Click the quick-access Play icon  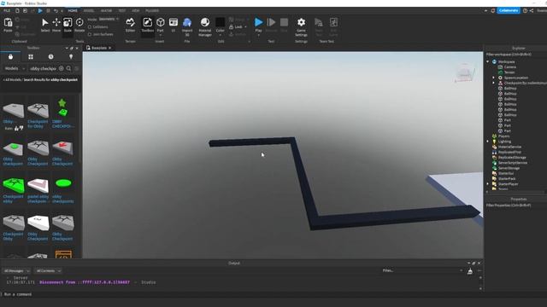click(x=40, y=11)
